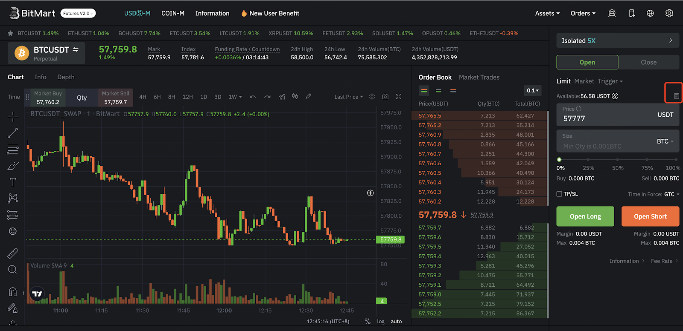Open the Fee Rate link
Viewport: 683px width, 331px height.
coord(664,261)
